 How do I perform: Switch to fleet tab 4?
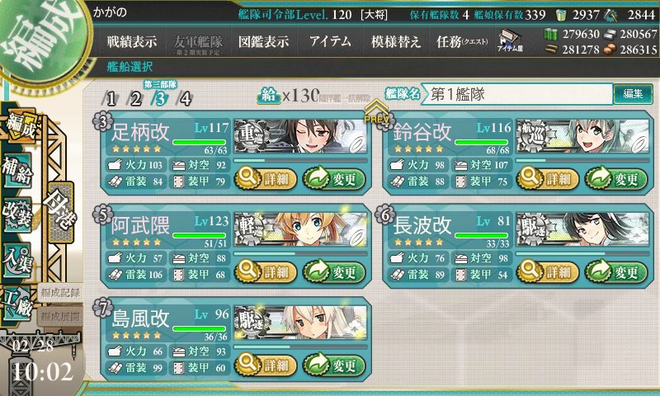(184, 99)
